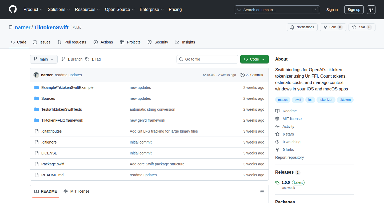384x203 pixels.
Task: Select the macos topic tag
Action: click(283, 100)
